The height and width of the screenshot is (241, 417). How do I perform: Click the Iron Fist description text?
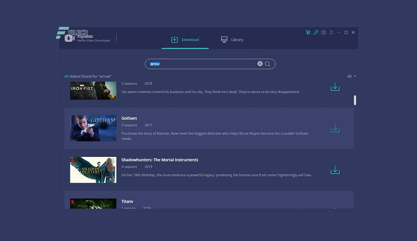(210, 92)
